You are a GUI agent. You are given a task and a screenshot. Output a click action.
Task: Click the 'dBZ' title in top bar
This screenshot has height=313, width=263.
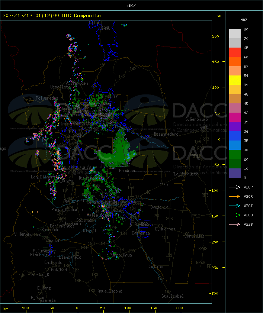pyautogui.click(x=132, y=6)
